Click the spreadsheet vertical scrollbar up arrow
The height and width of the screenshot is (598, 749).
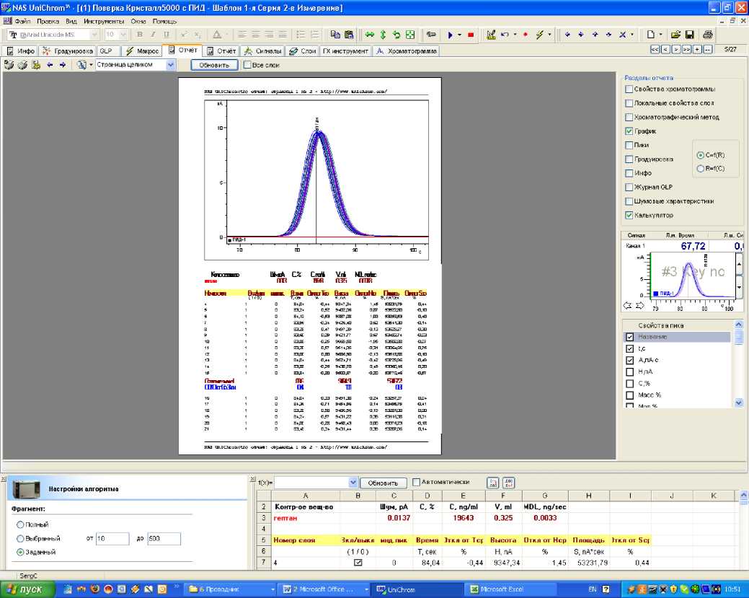click(x=744, y=495)
